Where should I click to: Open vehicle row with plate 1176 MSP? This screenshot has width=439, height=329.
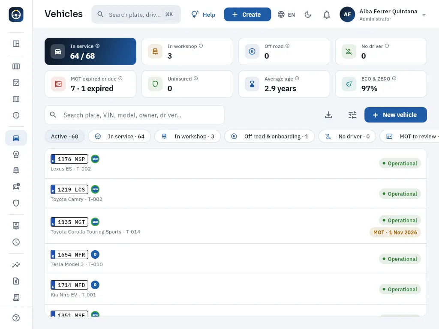tap(236, 163)
